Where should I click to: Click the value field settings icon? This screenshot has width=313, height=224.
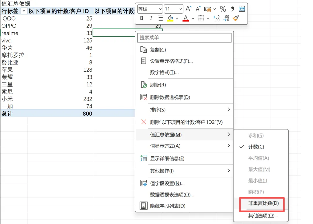143,183
